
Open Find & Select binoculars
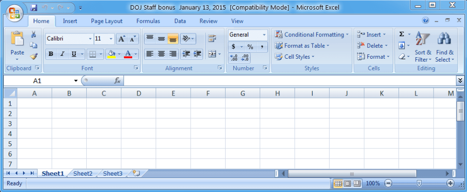tap(444, 47)
